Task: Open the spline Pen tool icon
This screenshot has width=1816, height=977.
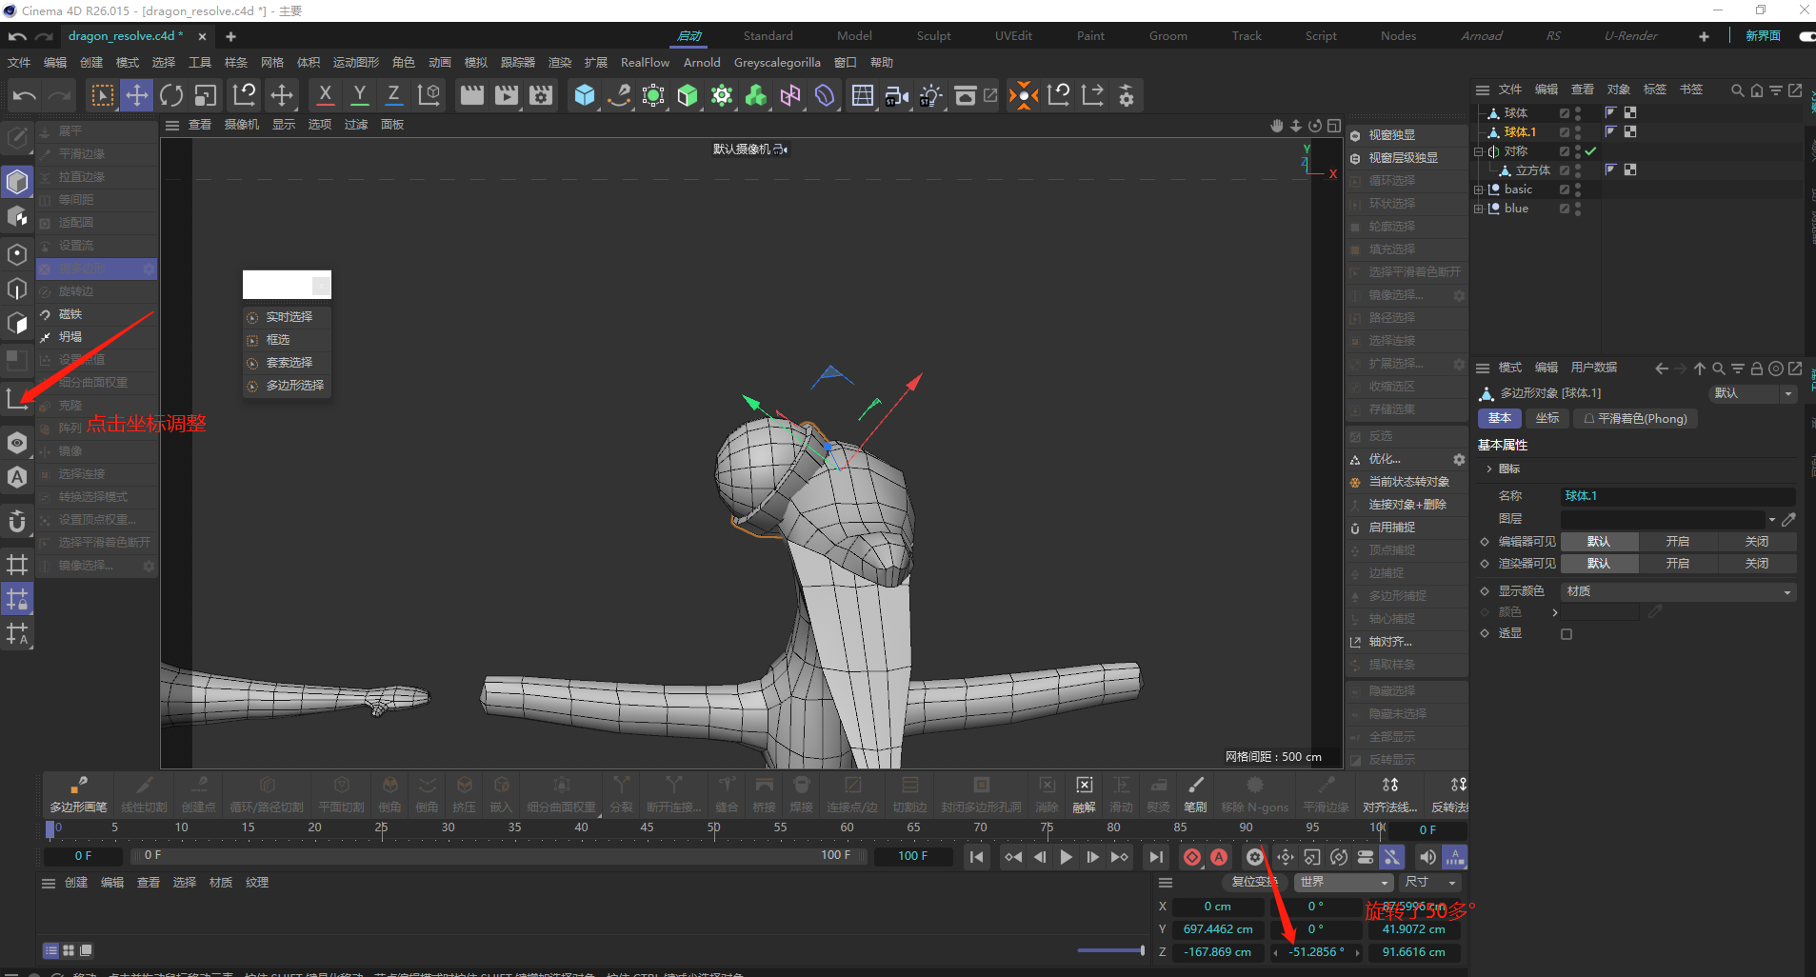Action: click(619, 95)
